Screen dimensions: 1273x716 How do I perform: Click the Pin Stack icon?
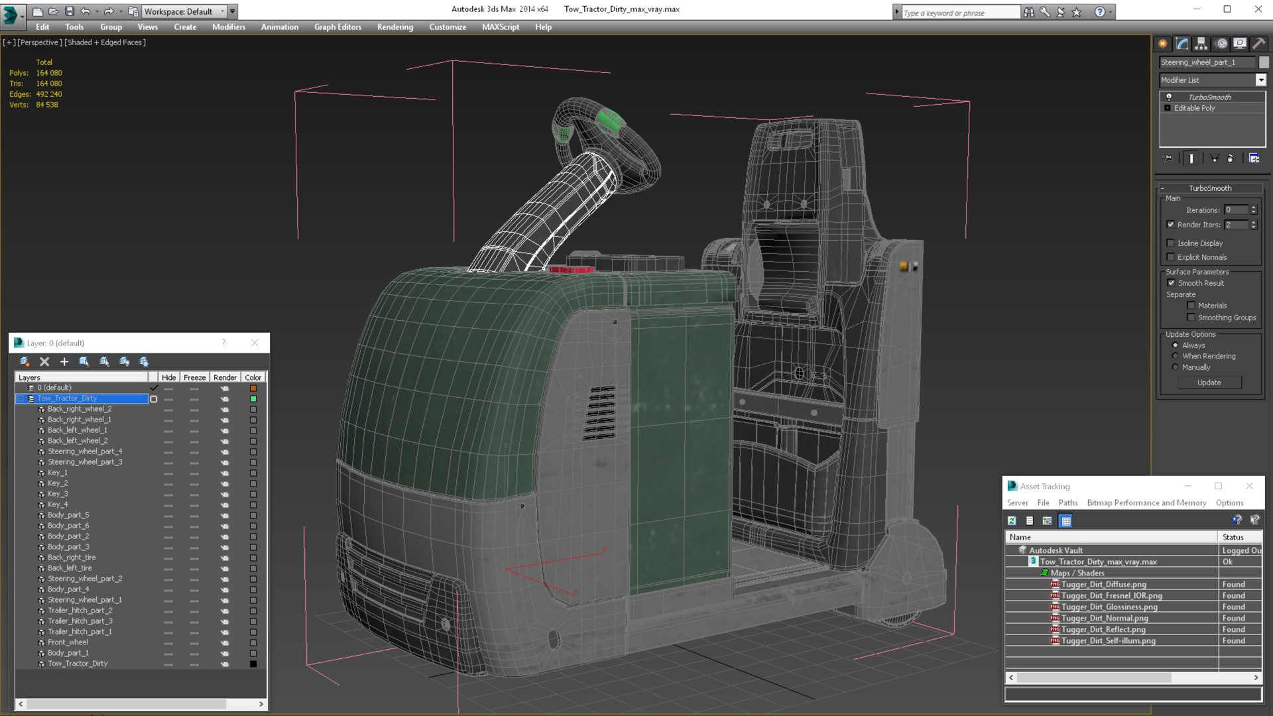[x=1168, y=158]
